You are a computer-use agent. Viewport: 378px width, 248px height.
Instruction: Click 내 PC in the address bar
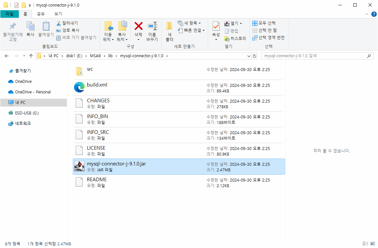54,56
